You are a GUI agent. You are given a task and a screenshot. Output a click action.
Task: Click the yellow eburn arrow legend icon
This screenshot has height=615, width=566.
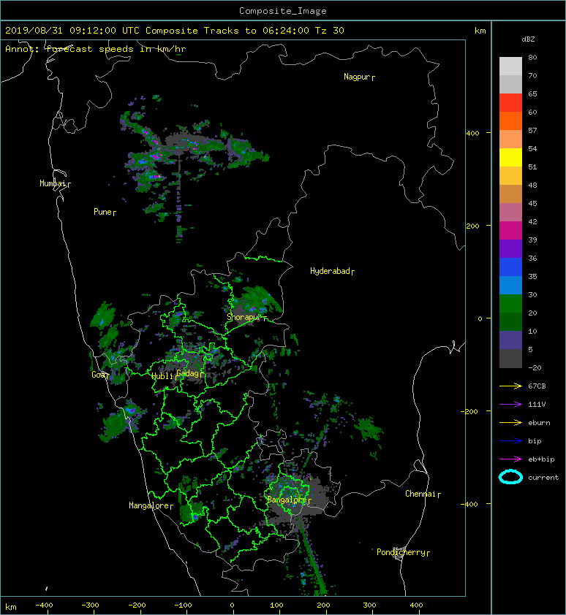tap(510, 423)
